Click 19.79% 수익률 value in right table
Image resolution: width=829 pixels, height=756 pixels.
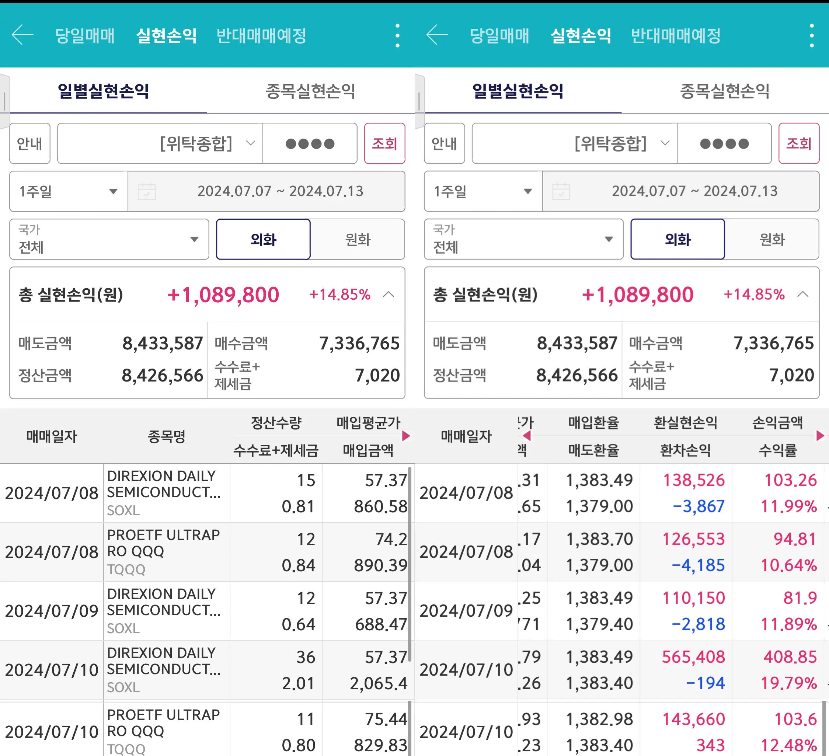tap(789, 683)
